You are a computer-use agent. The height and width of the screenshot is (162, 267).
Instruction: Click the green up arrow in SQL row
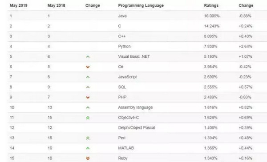coord(88,87)
